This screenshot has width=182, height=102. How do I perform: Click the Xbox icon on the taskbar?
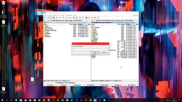(25, 100)
